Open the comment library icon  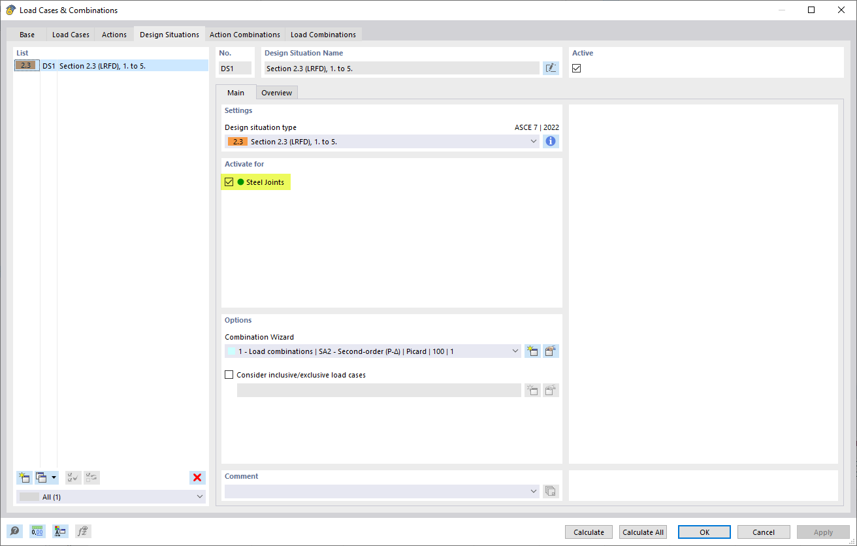pos(551,491)
